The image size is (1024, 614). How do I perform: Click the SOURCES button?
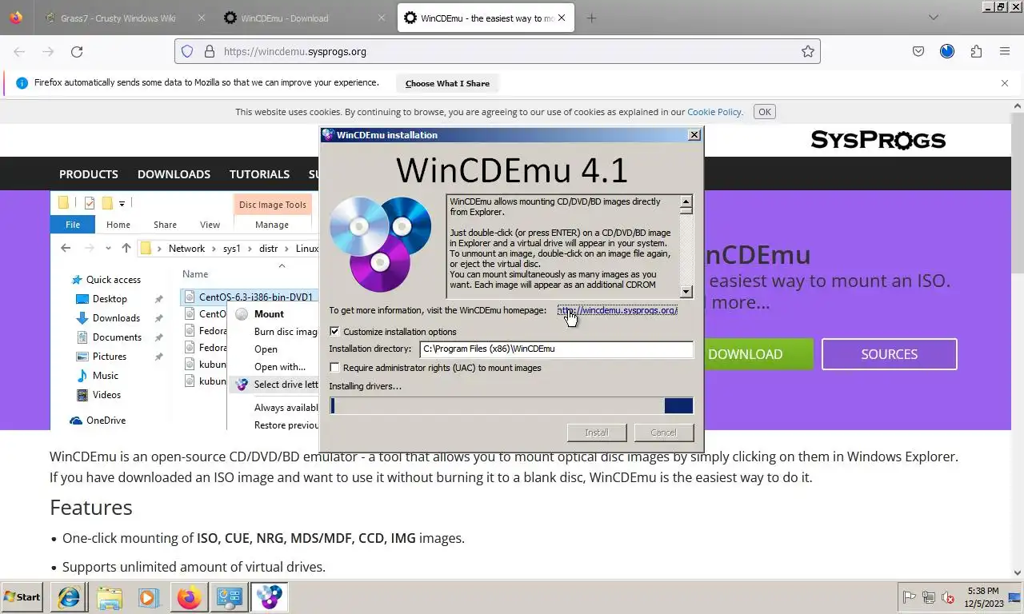pos(889,354)
